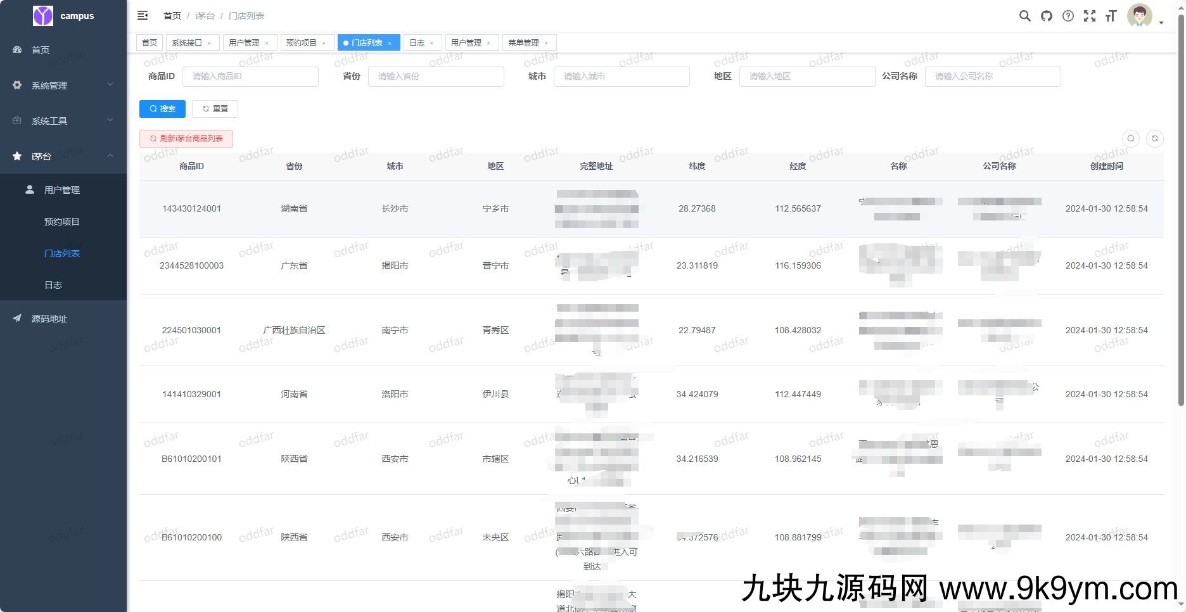
Task: Click the star icon beside 茅台 in sidebar
Action: click(x=17, y=156)
